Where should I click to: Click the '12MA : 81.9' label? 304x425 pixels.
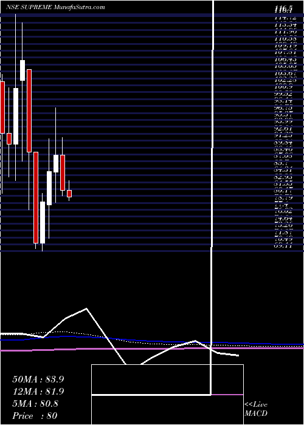(x=38, y=392)
